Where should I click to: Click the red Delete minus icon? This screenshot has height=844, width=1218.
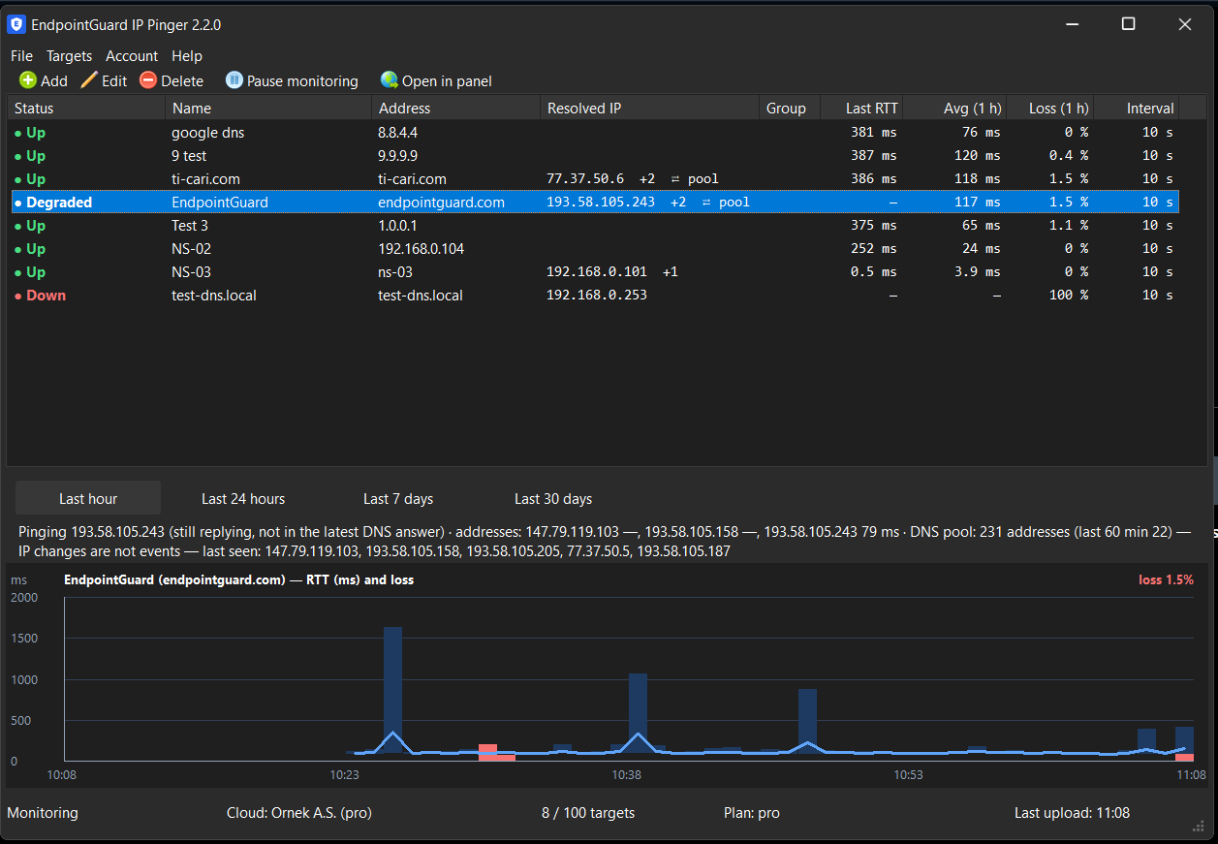[148, 80]
